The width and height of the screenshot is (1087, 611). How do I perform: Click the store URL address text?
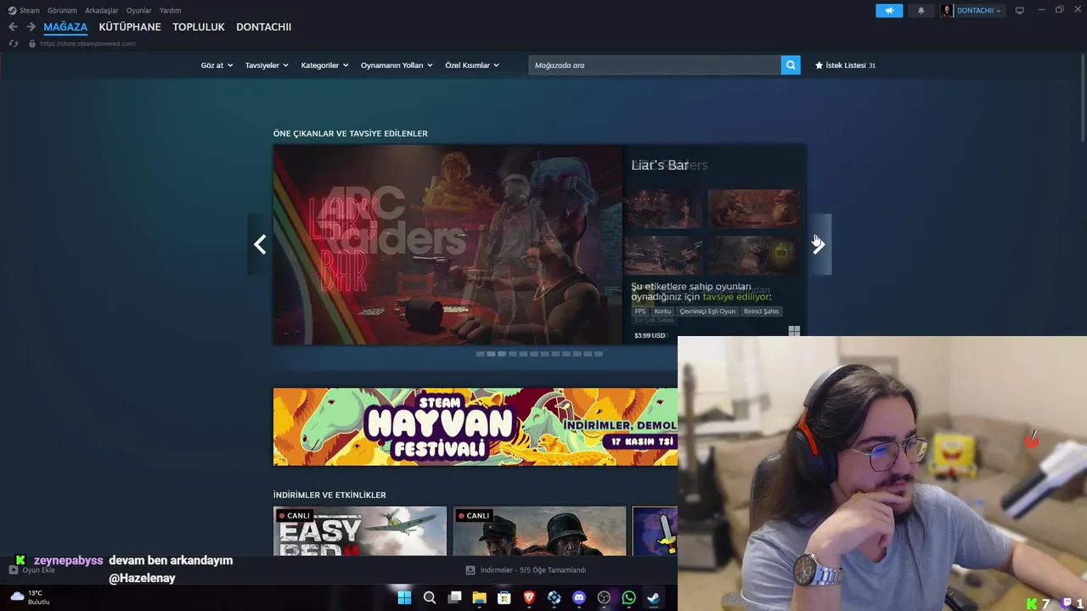click(87, 43)
